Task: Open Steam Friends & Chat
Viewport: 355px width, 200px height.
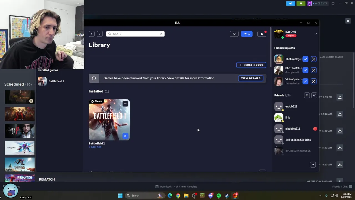Action: 342,187
